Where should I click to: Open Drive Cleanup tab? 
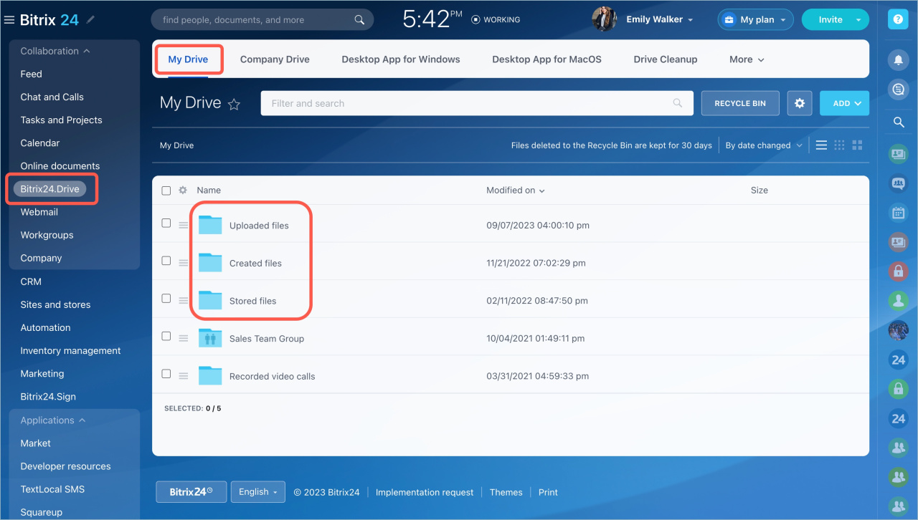point(666,59)
